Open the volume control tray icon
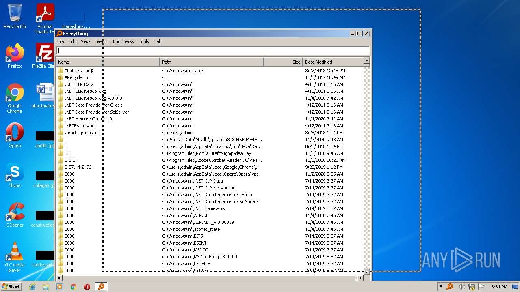This screenshot has height=292, width=520. tap(462, 287)
